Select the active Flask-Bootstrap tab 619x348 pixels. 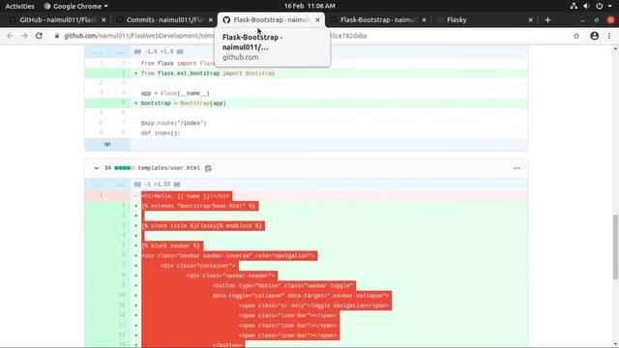[272, 19]
